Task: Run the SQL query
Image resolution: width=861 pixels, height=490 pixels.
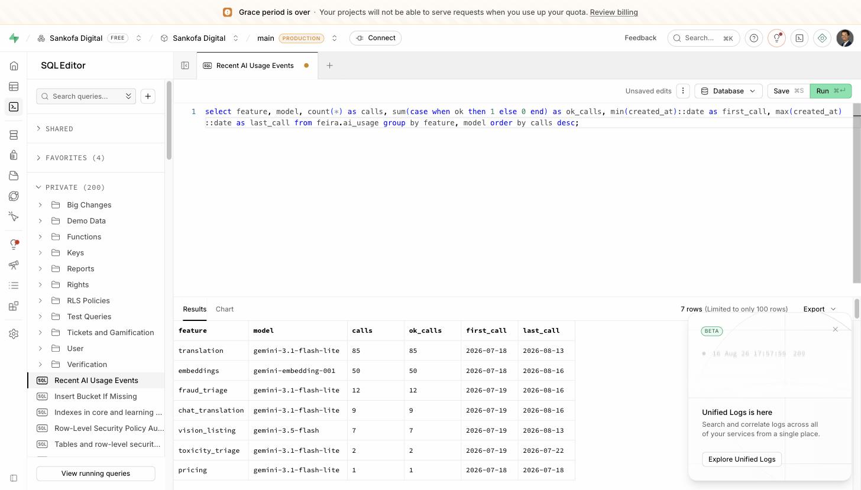Action: tap(830, 91)
